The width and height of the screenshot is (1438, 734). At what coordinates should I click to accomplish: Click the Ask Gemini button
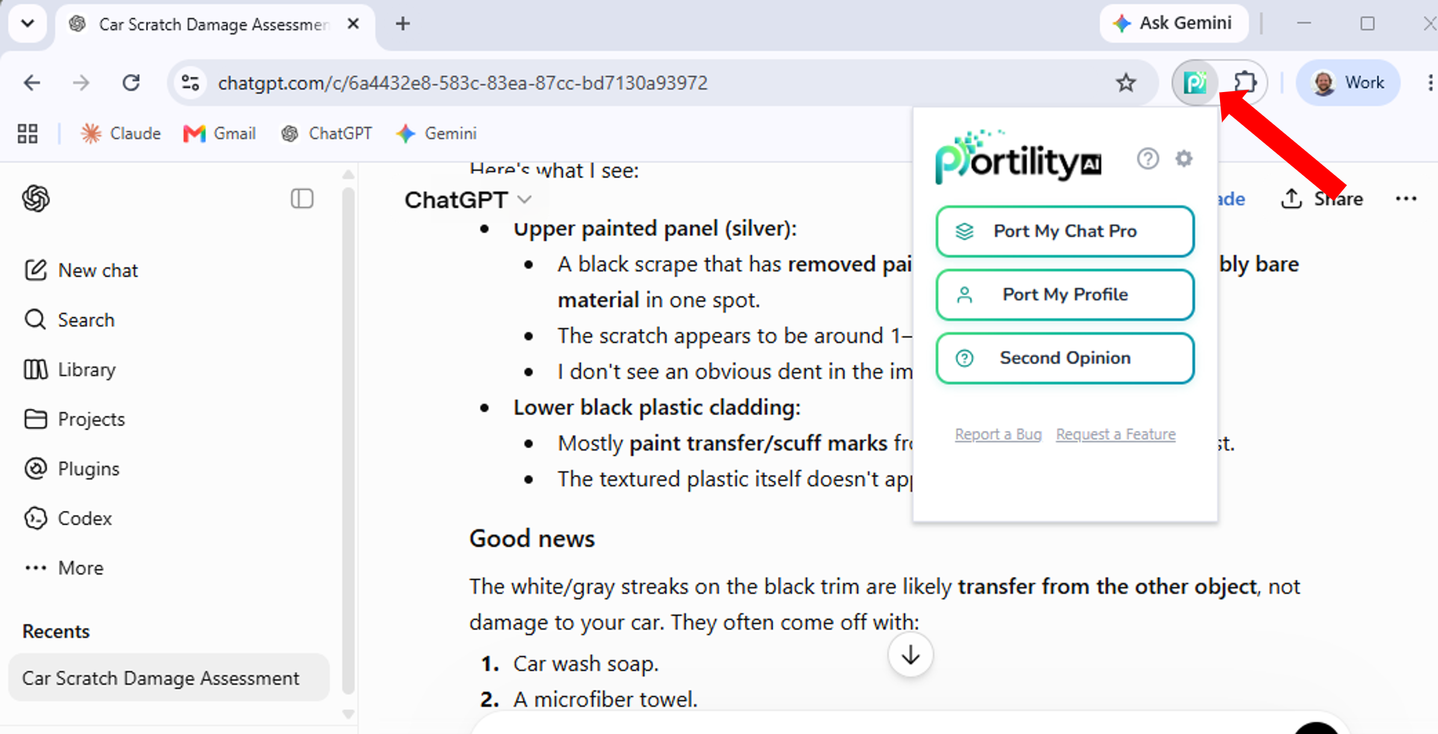coord(1173,23)
